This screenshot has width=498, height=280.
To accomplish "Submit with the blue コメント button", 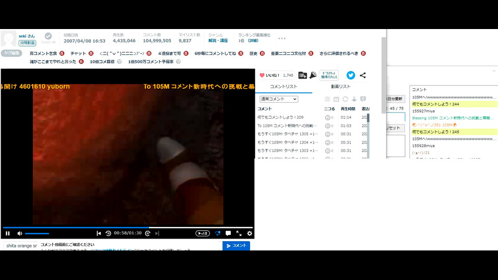I will 237,246.
